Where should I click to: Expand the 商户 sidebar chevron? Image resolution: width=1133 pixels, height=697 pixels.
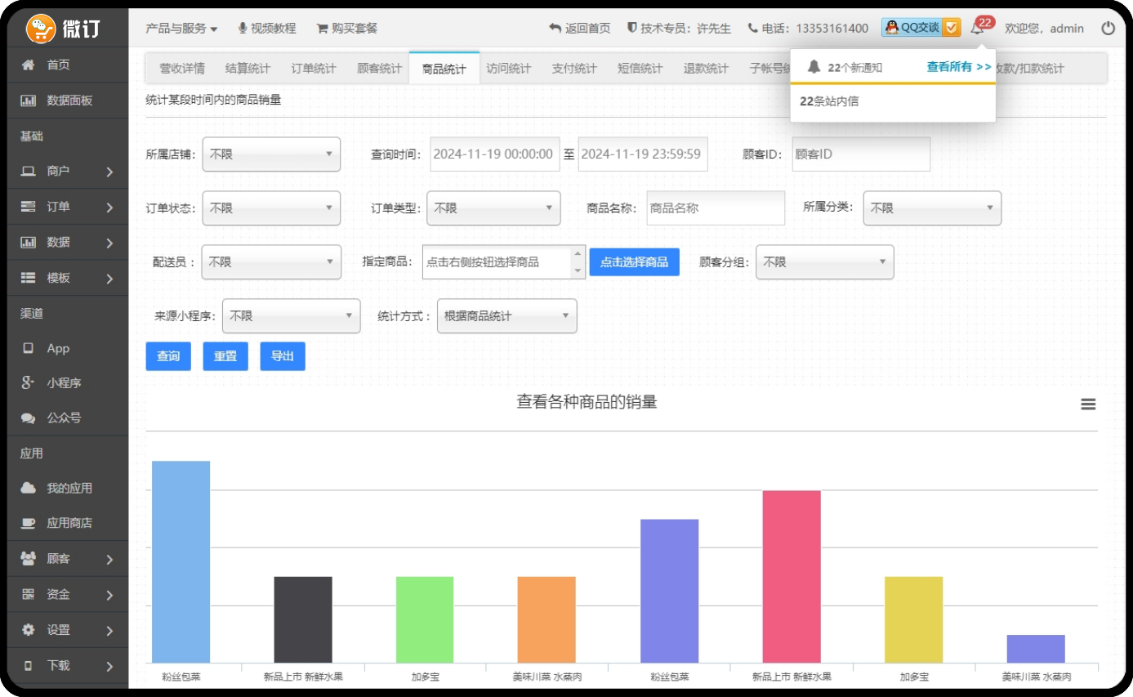coord(109,172)
